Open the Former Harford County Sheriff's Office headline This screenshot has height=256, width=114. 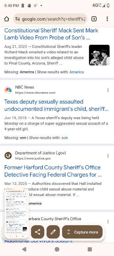click(53, 171)
